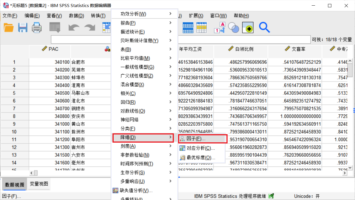
Task: Select 广义线性模型(Z) in the menu
Action: pyautogui.click(x=145, y=76)
